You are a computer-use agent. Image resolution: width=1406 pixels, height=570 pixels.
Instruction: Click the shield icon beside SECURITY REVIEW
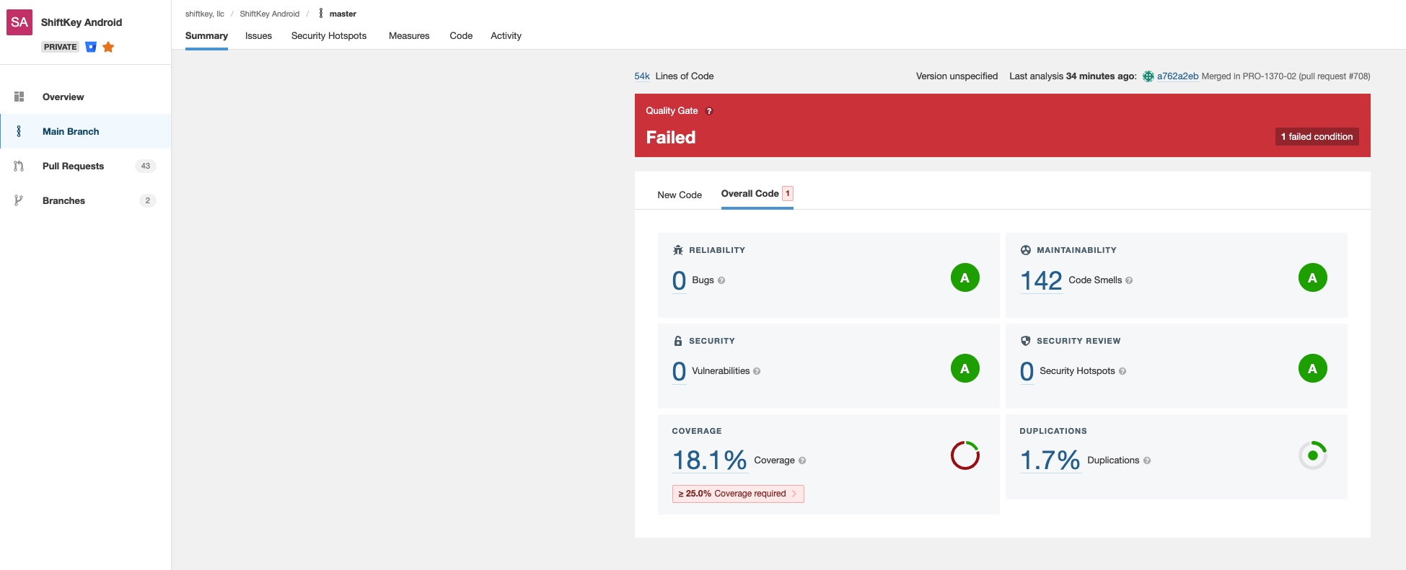1026,341
